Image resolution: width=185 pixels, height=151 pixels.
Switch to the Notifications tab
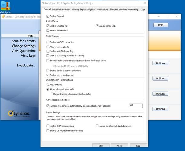point(103,10)
